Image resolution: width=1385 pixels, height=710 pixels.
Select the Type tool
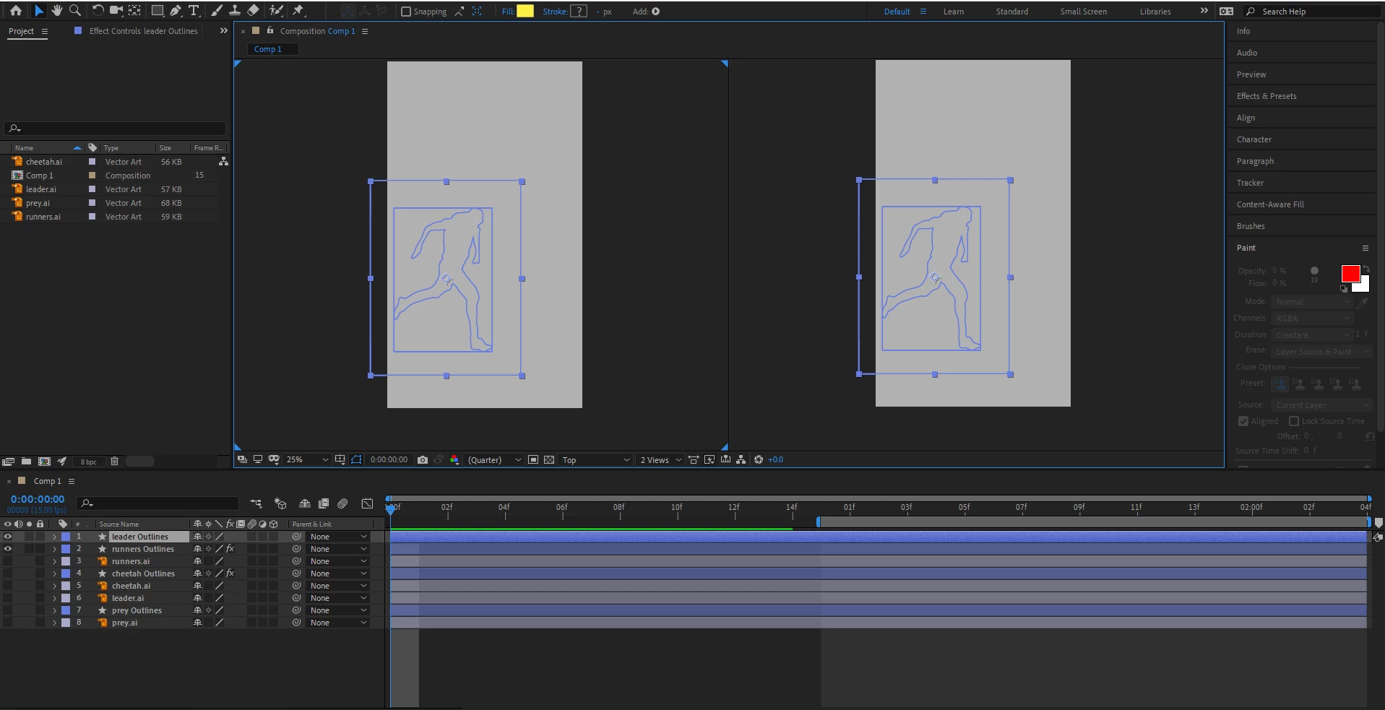click(x=194, y=11)
